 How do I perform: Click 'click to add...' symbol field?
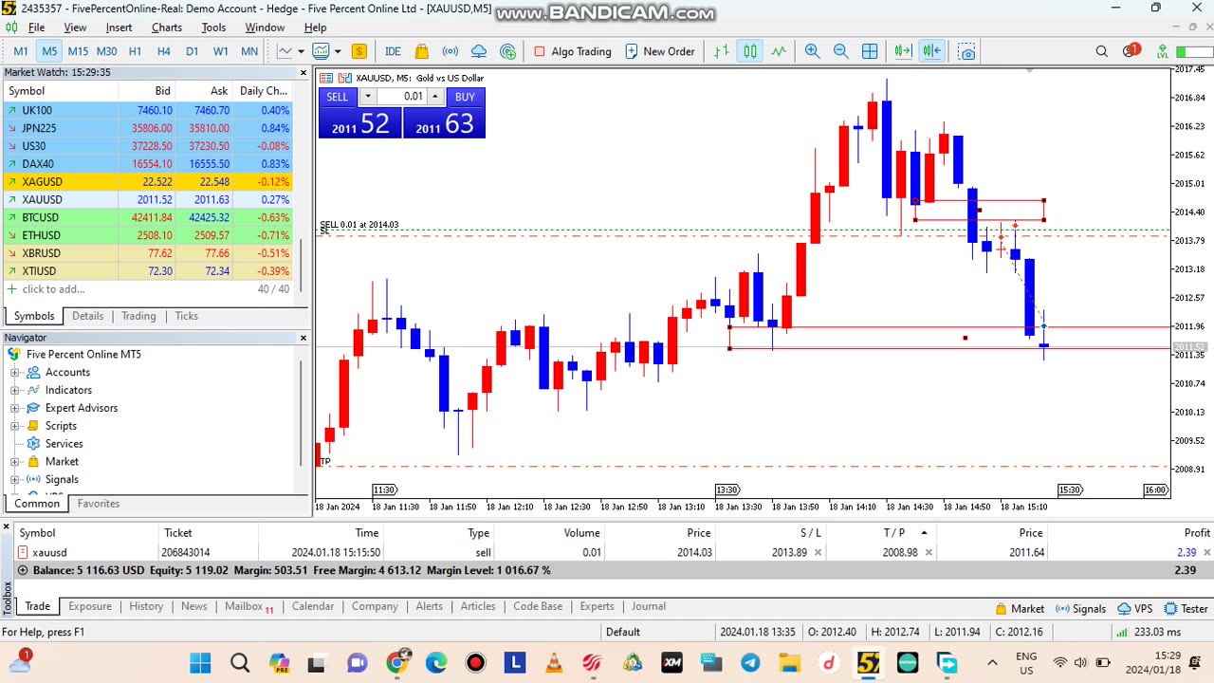point(53,289)
